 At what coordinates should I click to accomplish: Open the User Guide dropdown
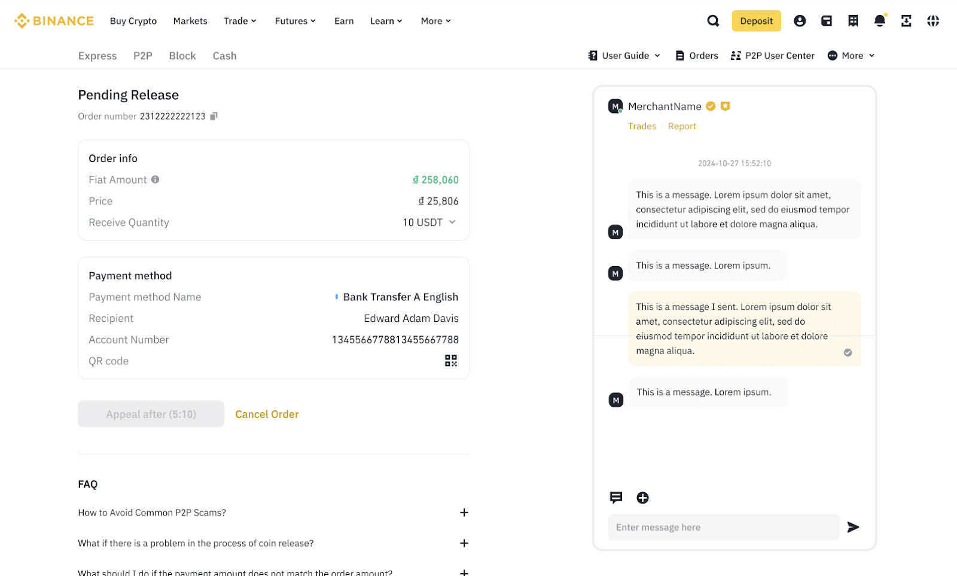(x=624, y=56)
